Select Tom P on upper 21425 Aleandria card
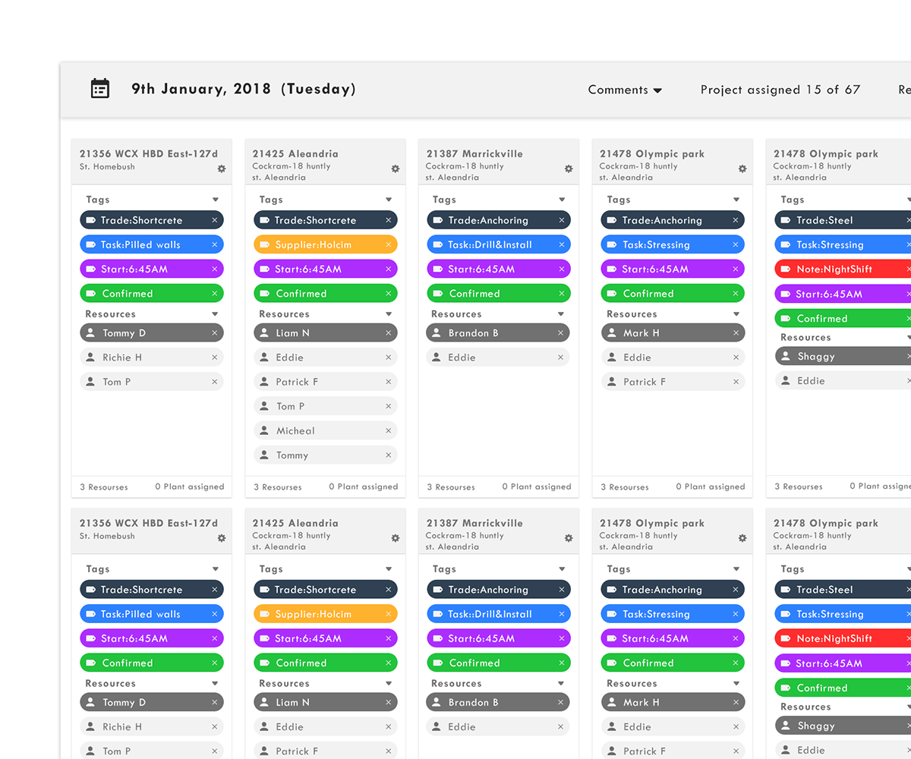The width and height of the screenshot is (911, 759). pos(326,406)
